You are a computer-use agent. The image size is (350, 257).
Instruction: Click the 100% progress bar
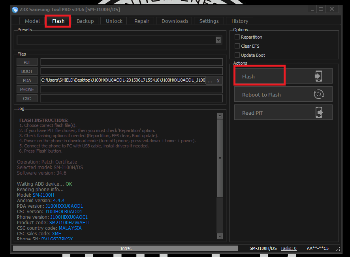click(126, 249)
